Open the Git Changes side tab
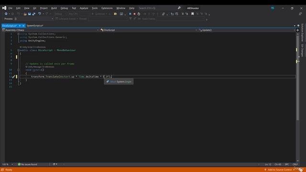This screenshot has width=306, height=172. point(302,50)
